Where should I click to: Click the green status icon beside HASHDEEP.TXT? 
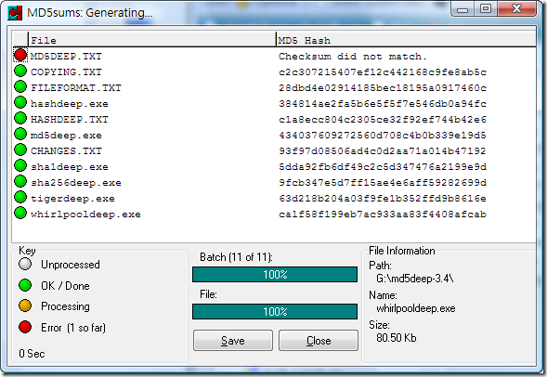point(20,118)
